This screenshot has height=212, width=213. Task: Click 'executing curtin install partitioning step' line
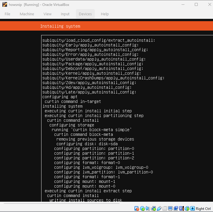click(x=94, y=116)
